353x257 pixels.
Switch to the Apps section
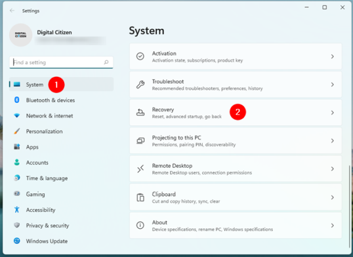(61, 147)
